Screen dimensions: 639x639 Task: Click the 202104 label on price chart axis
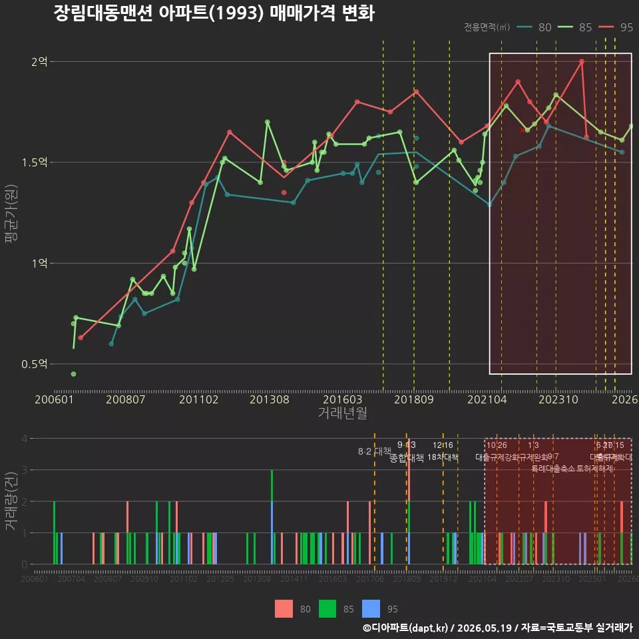coord(487,399)
